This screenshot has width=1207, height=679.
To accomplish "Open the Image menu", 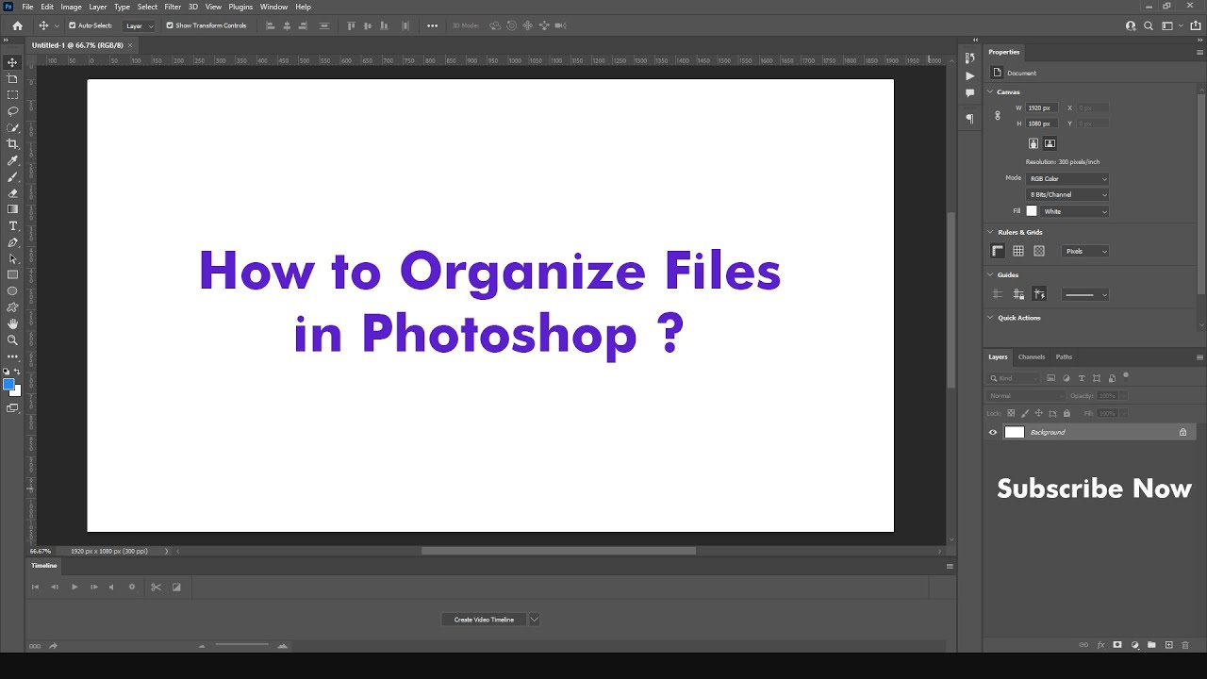I will coord(72,7).
